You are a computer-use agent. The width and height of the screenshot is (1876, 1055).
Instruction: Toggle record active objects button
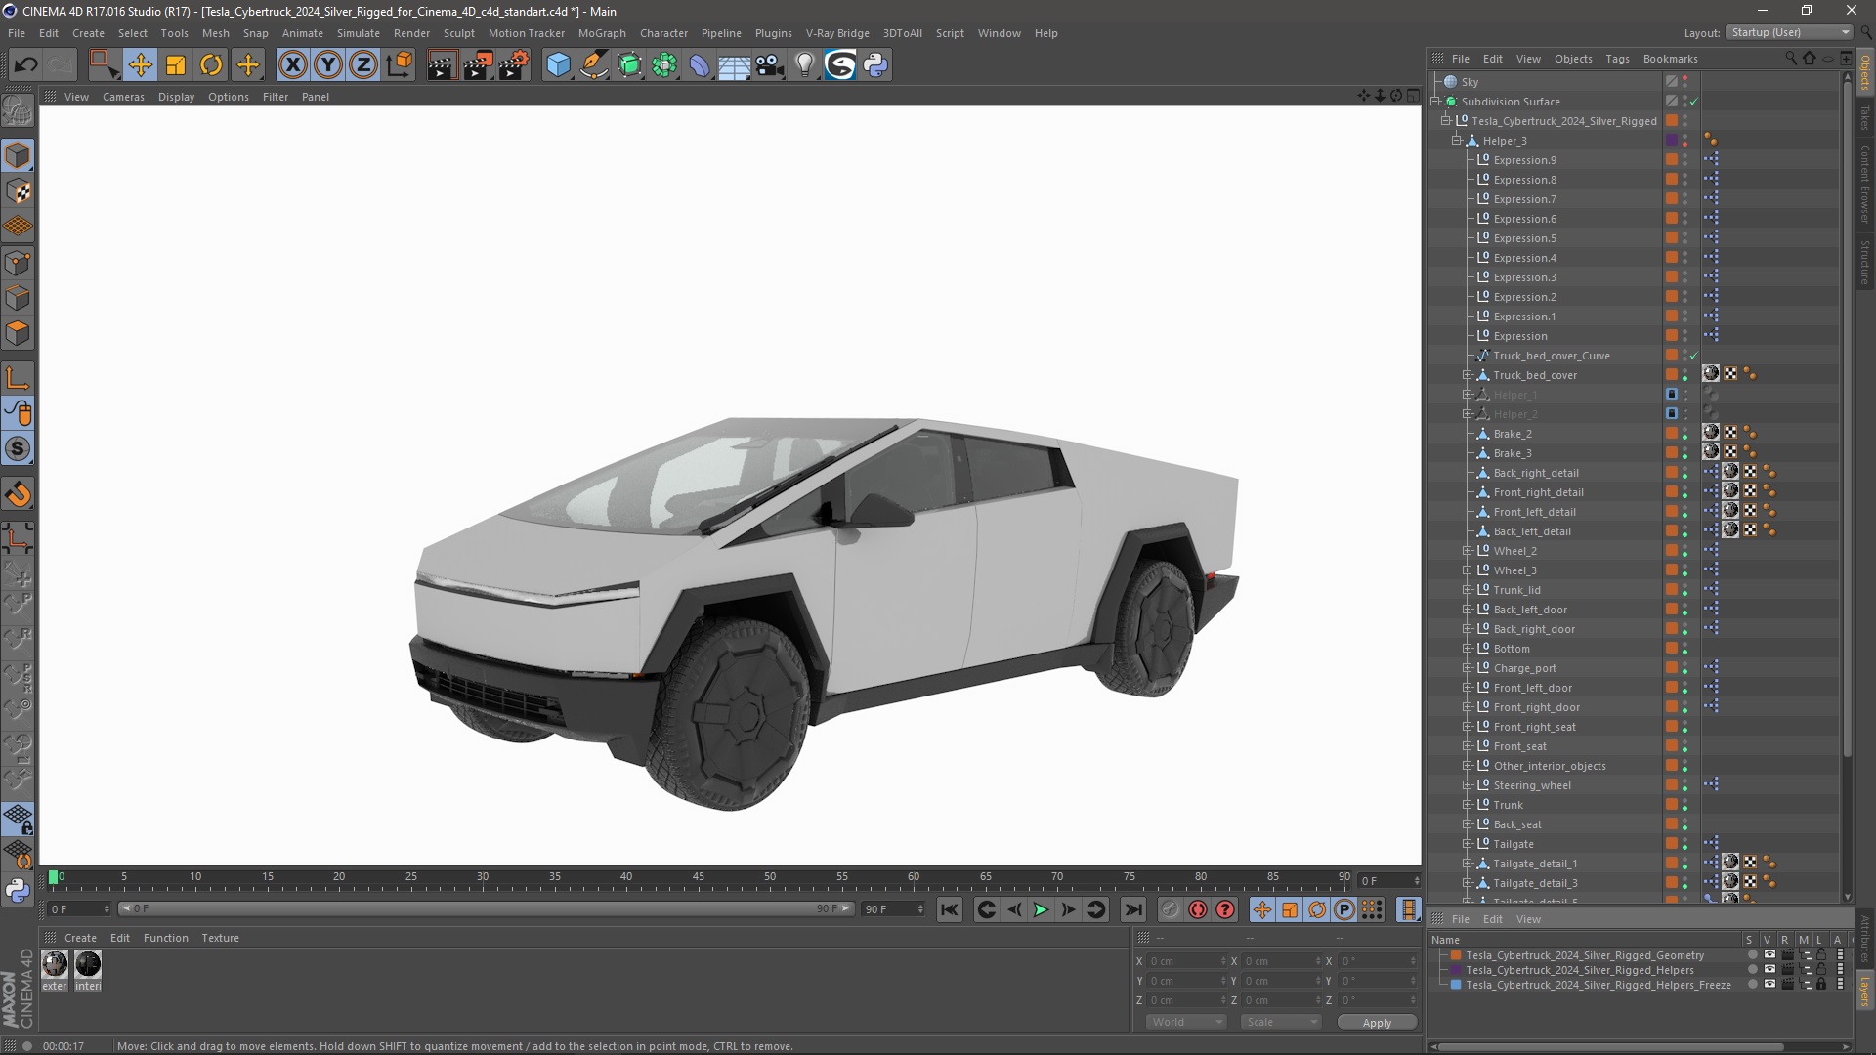coord(1171,910)
